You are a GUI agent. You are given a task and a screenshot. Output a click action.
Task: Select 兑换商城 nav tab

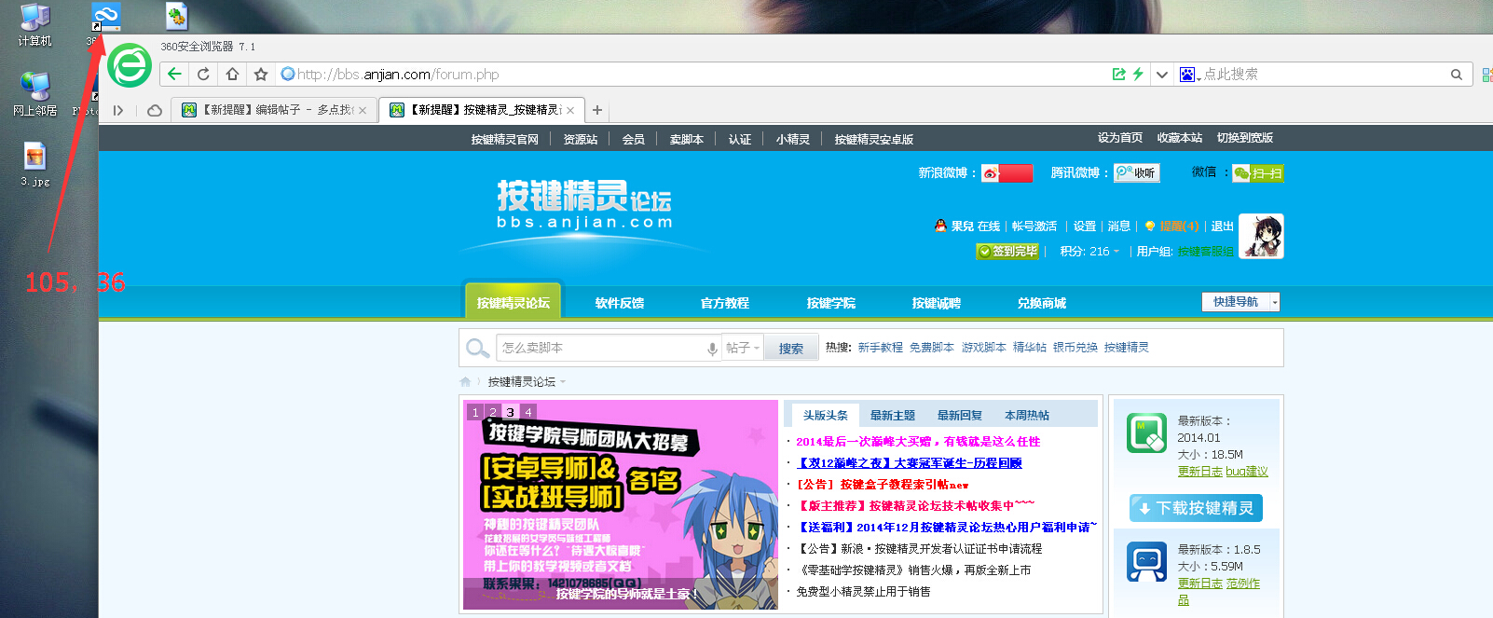(x=1041, y=303)
